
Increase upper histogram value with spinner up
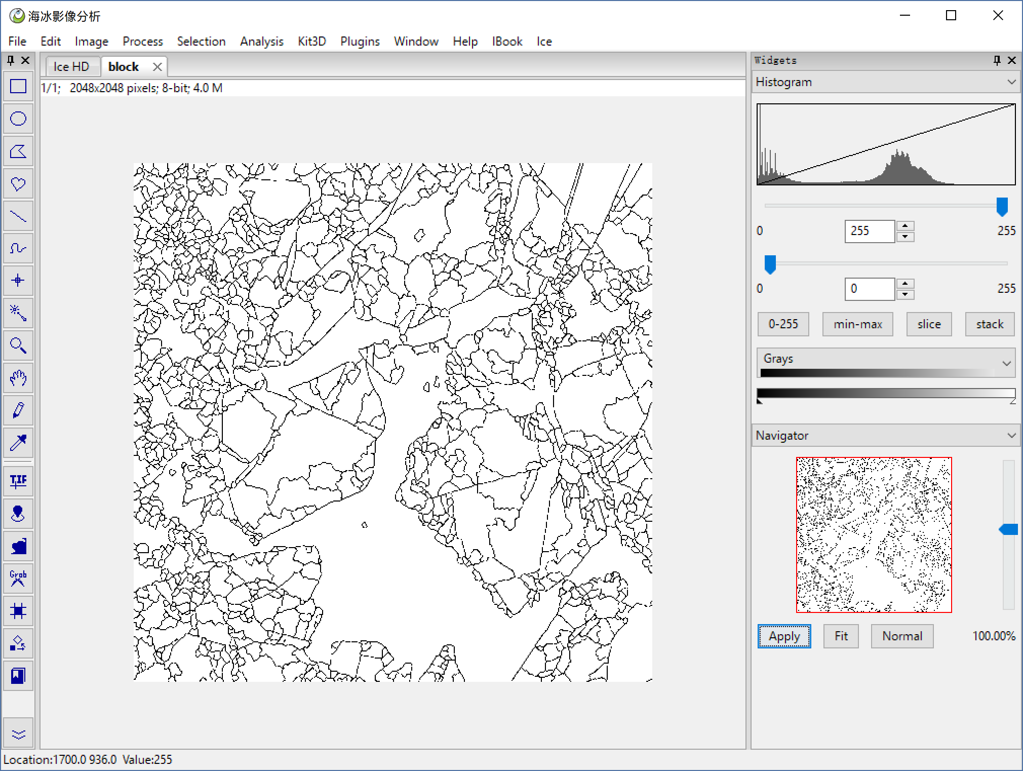click(x=905, y=226)
